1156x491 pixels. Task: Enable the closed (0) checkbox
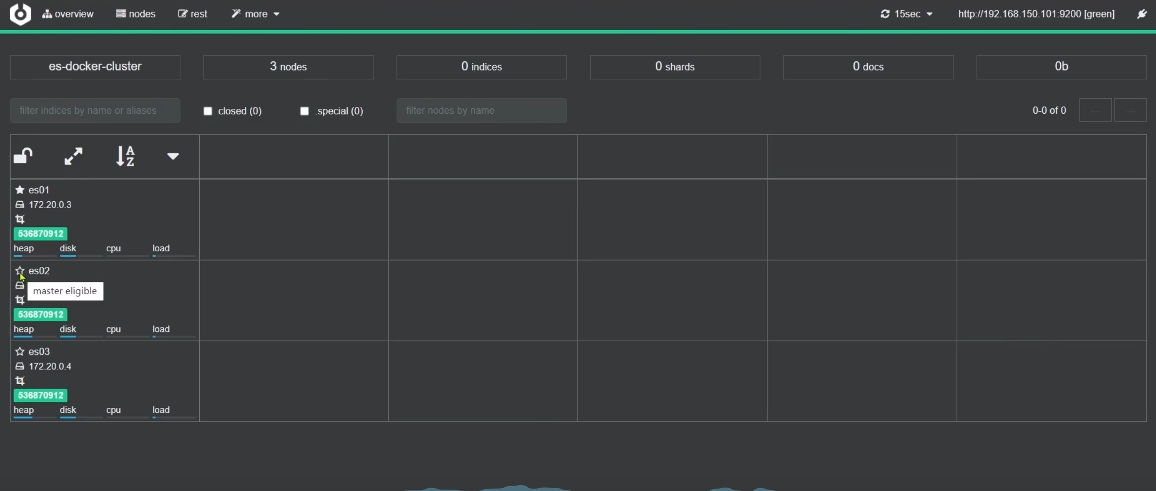pos(208,111)
